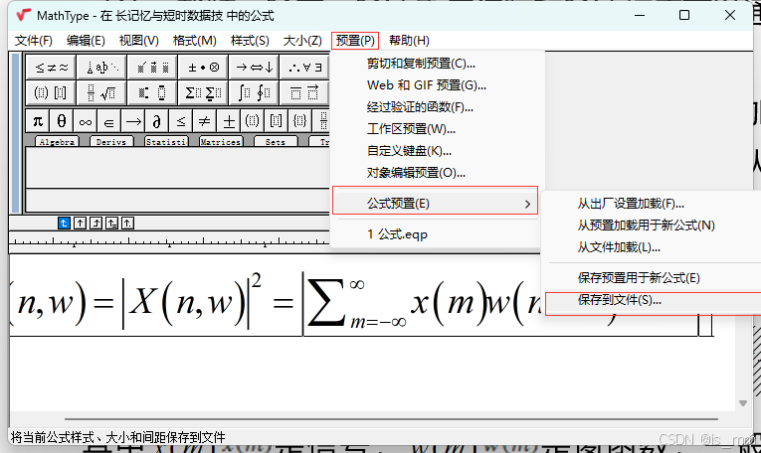This screenshot has height=453, width=761.
Task: Insert square brackets template from small bar
Action: [x=276, y=120]
